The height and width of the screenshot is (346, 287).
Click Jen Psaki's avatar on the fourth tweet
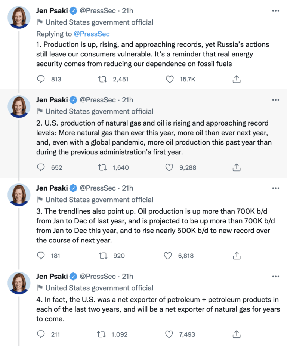pyautogui.click(x=19, y=283)
